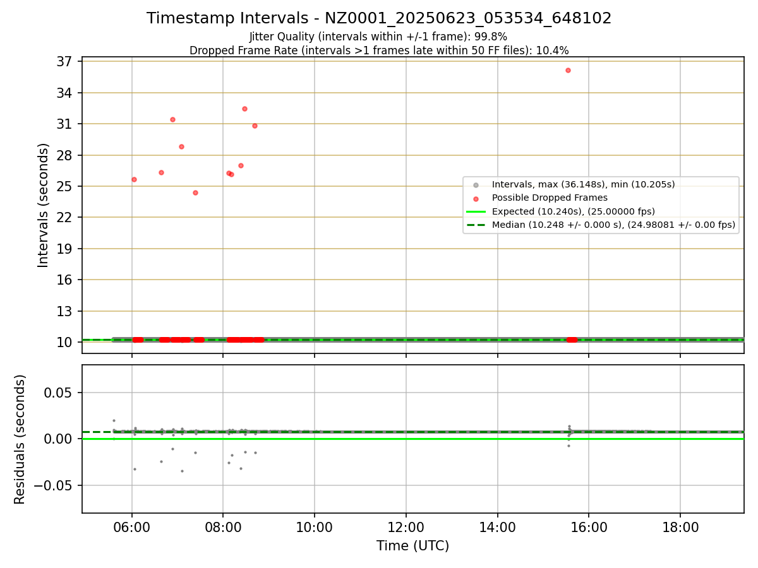Click the red outlier at 31.4 seconds before 07:00
Screen dimensions: 758x568
[x=172, y=119]
